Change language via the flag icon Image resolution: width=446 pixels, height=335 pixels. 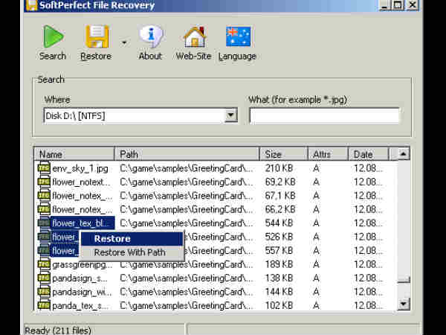pos(239,36)
